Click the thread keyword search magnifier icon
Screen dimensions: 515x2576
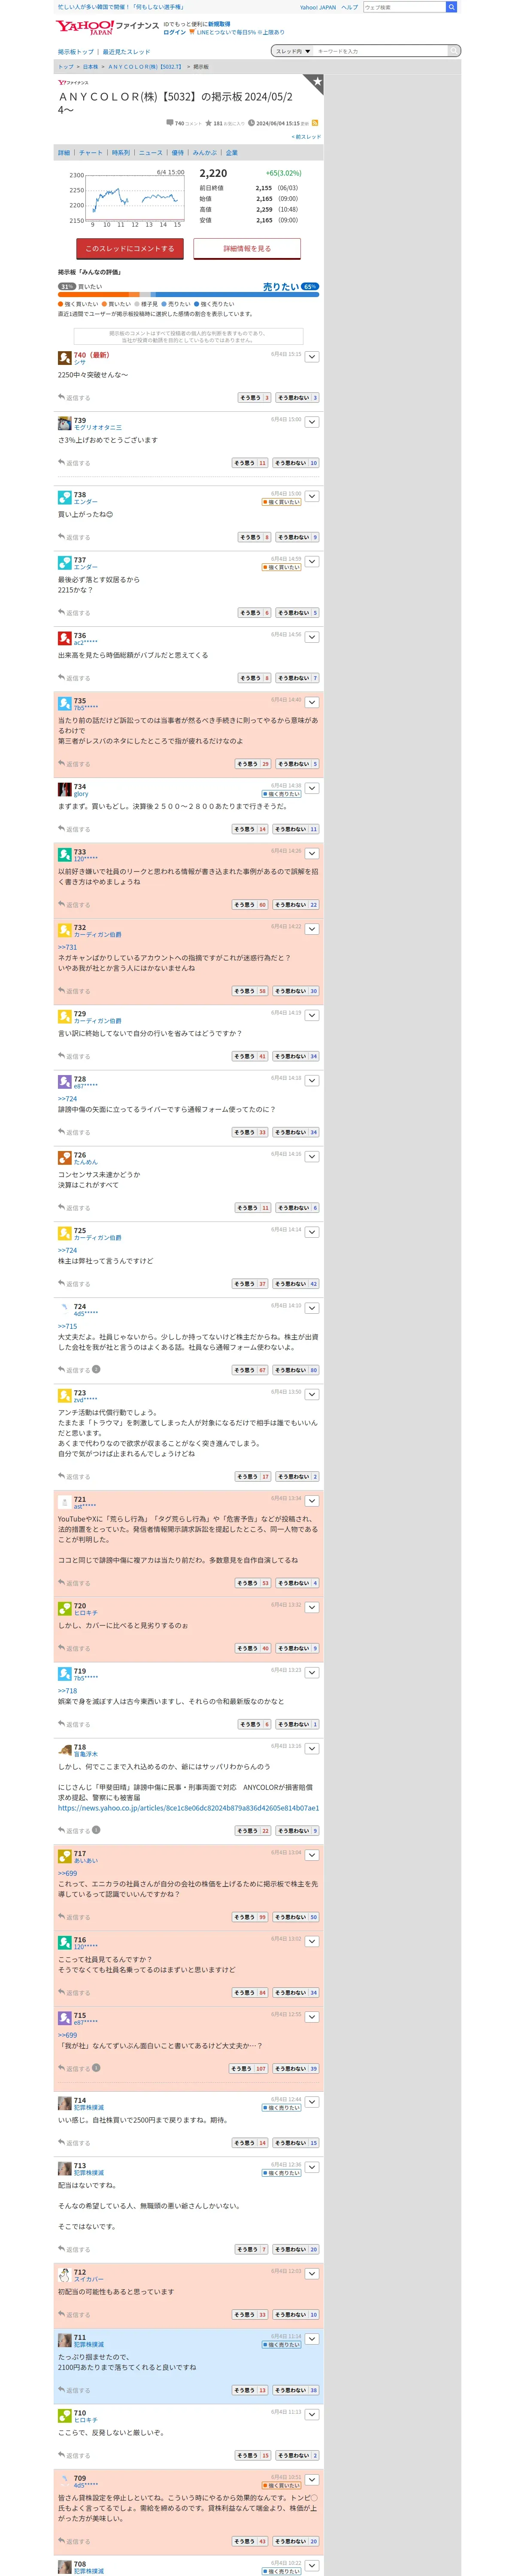[454, 51]
